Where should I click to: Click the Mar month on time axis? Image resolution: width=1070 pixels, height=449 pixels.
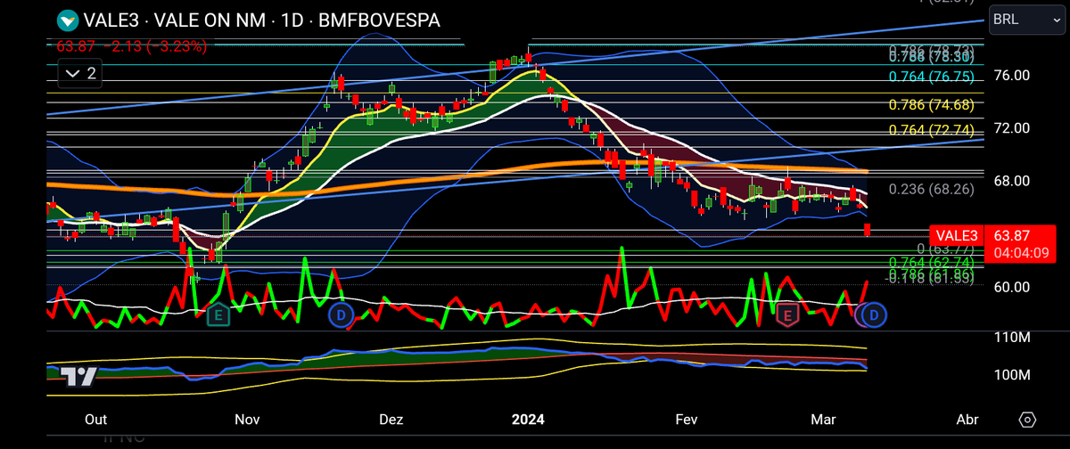pyautogui.click(x=821, y=420)
